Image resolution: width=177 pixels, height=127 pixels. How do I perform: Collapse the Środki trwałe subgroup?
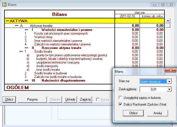click(21, 52)
